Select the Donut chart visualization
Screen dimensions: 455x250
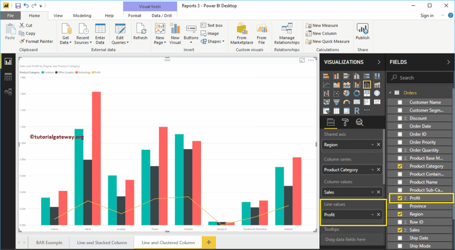tap(357, 93)
